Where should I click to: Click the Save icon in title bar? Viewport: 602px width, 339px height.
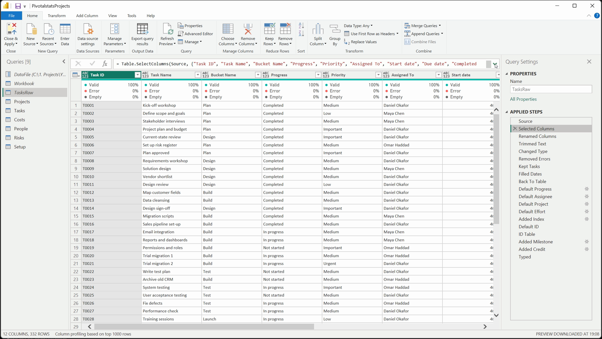coord(18,6)
